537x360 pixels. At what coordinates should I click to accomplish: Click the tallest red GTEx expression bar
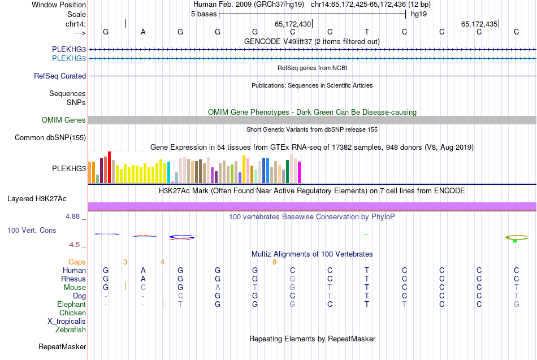[x=109, y=167]
